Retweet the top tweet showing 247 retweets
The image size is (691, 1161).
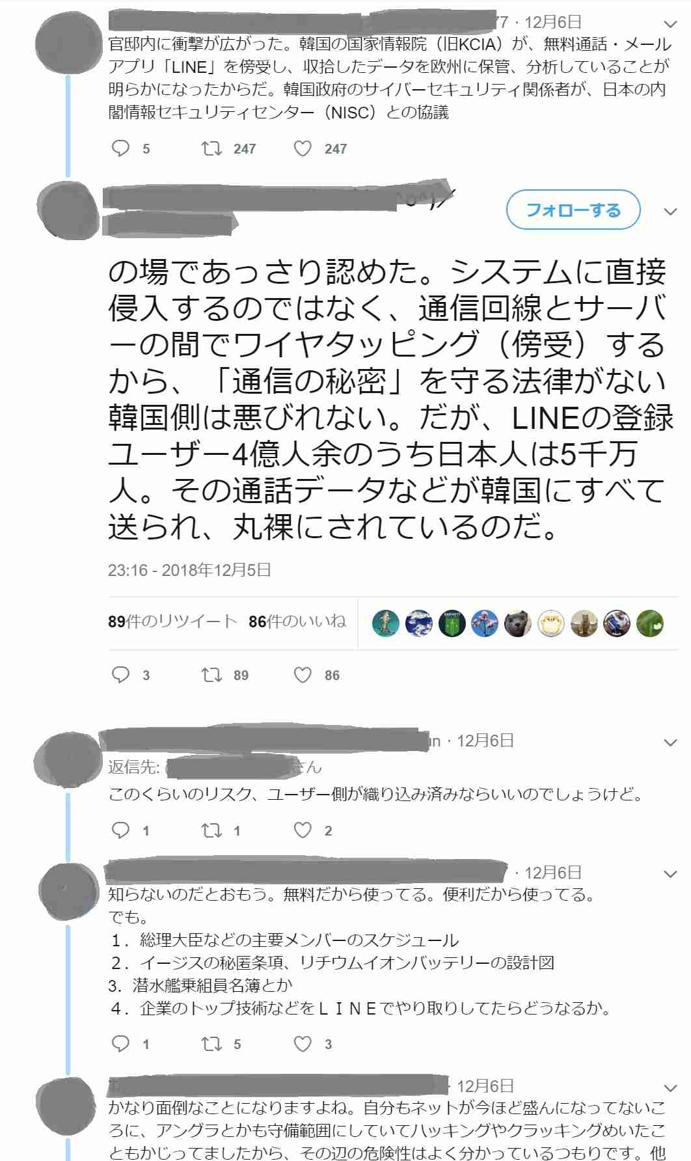pyautogui.click(x=211, y=148)
